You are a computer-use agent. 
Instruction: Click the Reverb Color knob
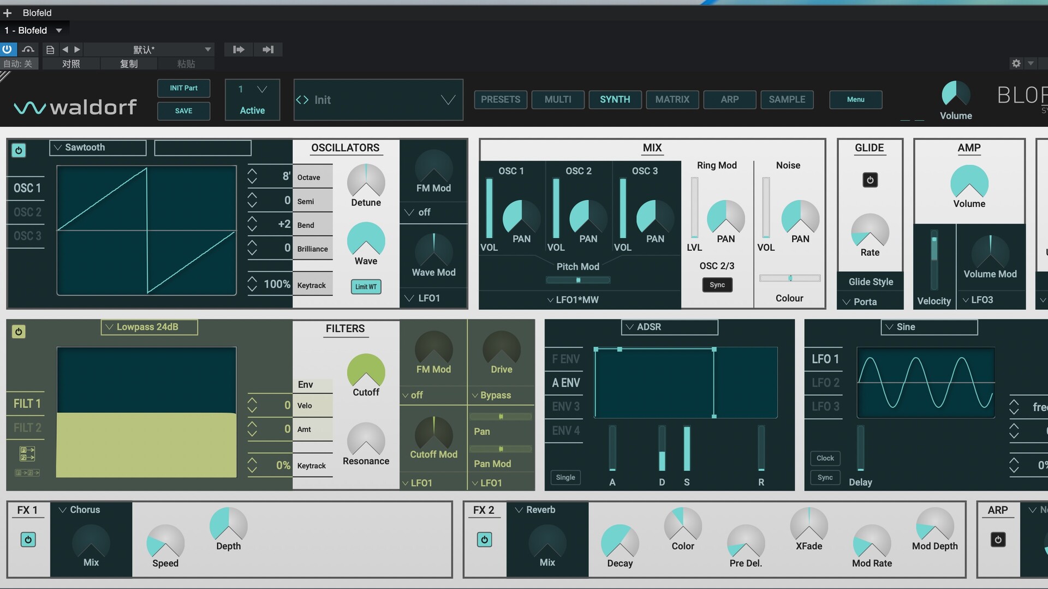[x=683, y=525]
